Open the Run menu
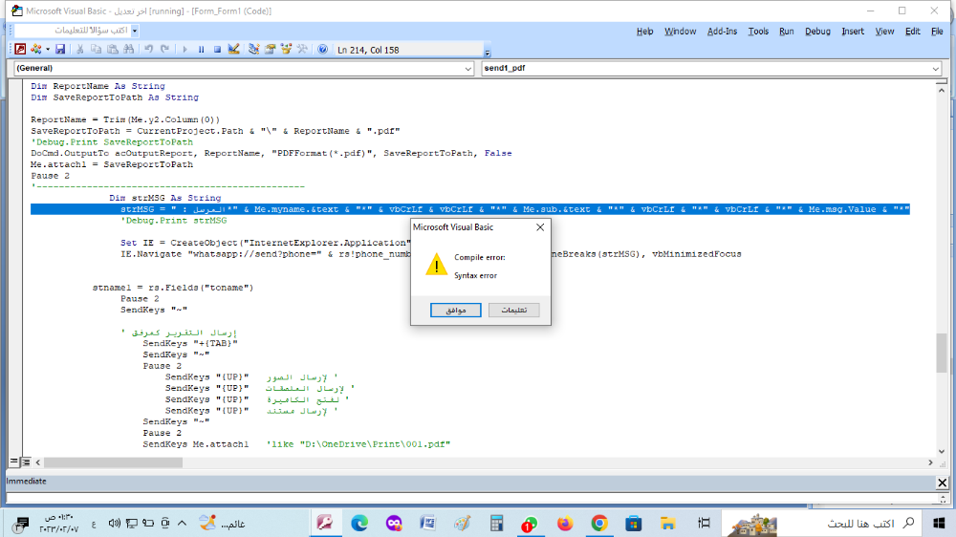Viewport: 956px width, 537px height. [x=787, y=32]
